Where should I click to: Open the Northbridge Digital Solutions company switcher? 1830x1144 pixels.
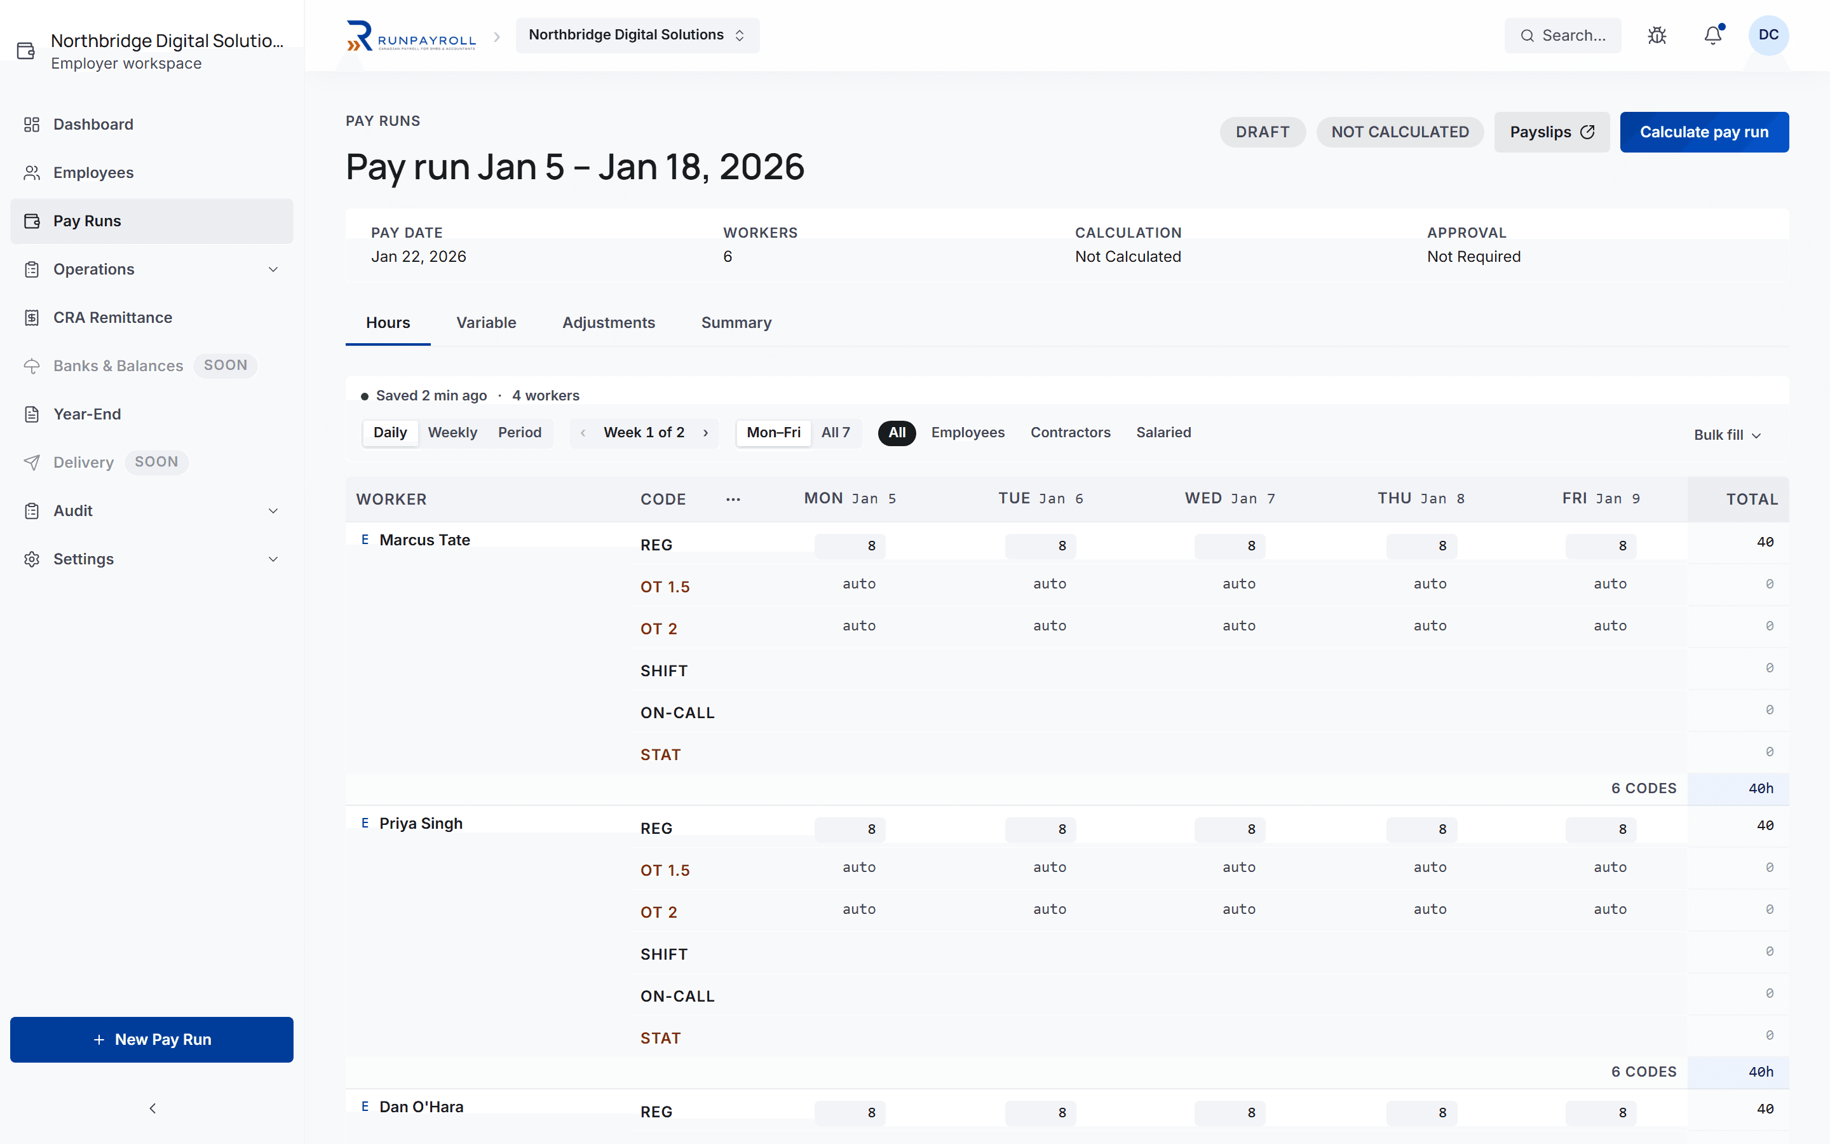point(637,36)
